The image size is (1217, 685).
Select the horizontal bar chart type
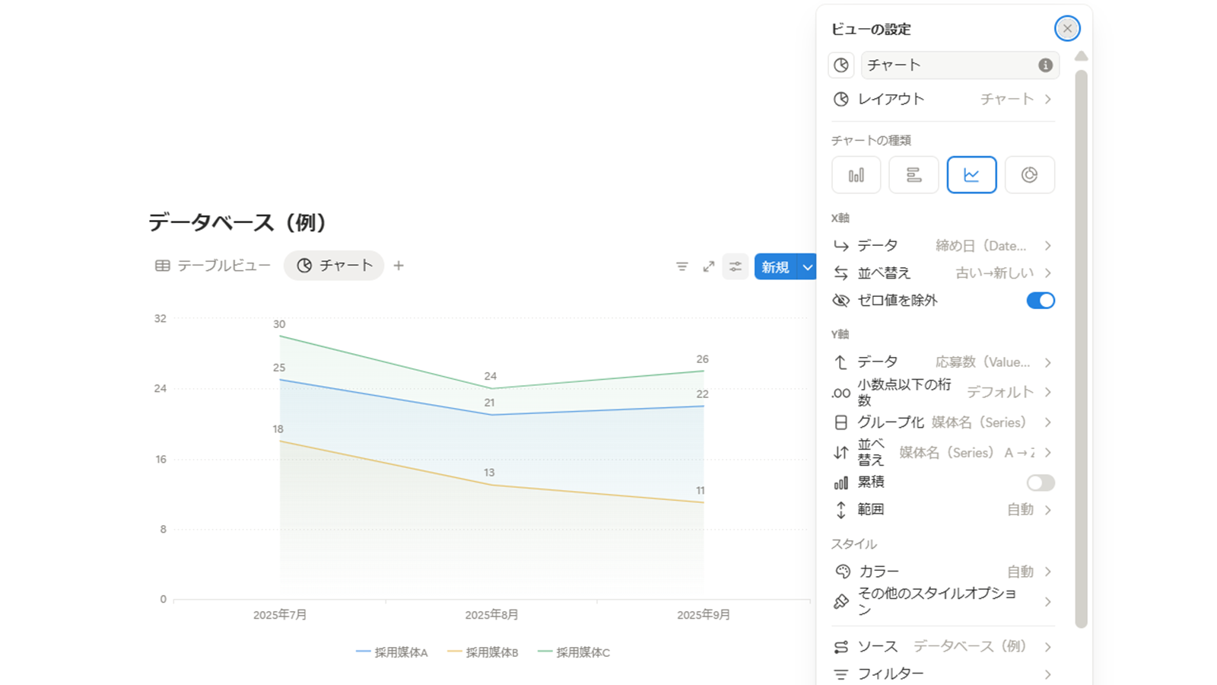pos(914,175)
